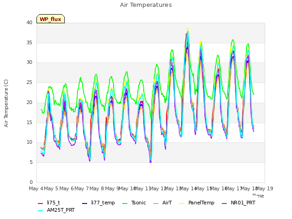Click the May 7 x-axis tick label
292x219 pixels.
point(82,188)
